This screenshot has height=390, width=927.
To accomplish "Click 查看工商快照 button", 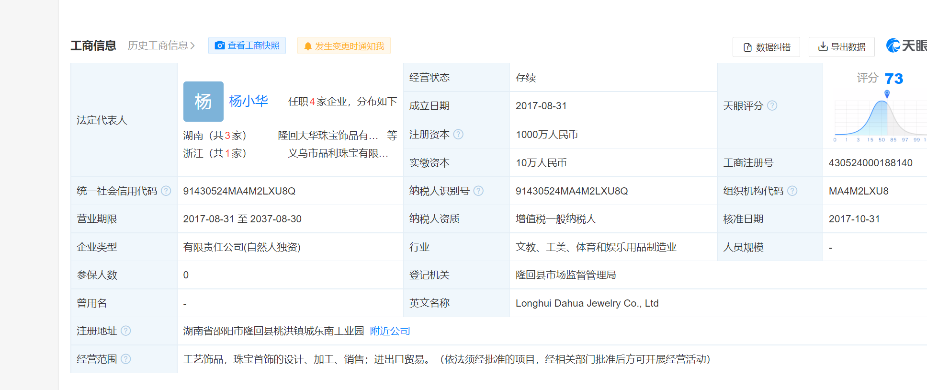I will (x=247, y=46).
